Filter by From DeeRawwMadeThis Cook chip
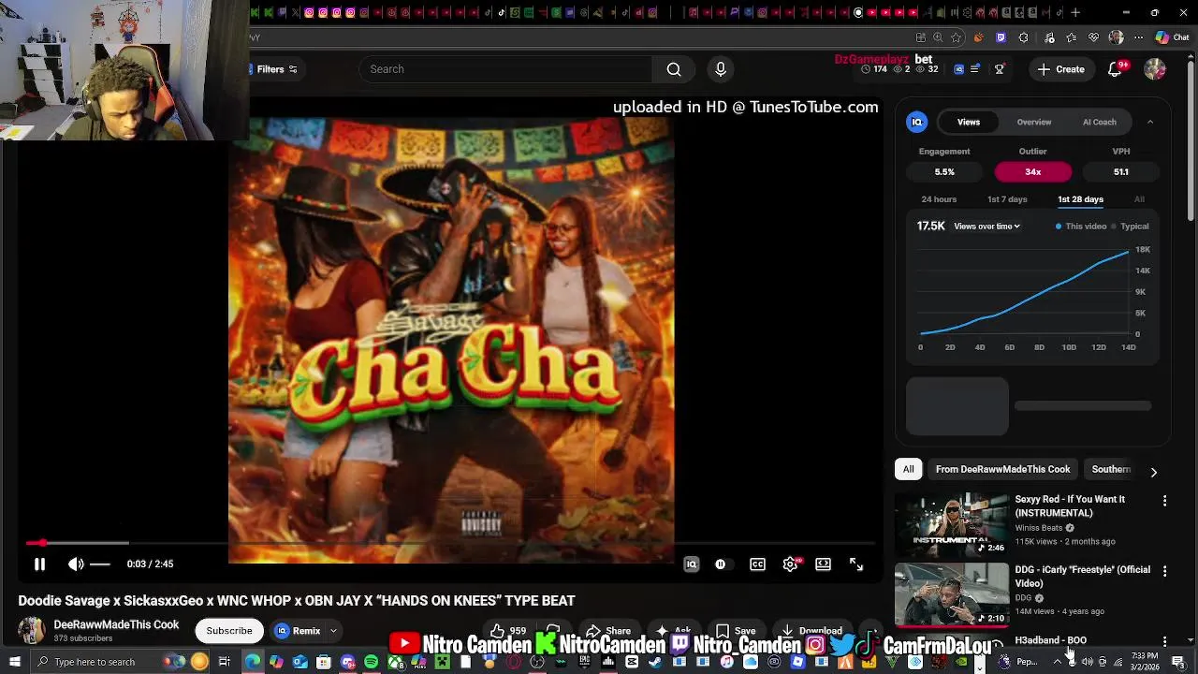1198x674 pixels. coord(1002,469)
